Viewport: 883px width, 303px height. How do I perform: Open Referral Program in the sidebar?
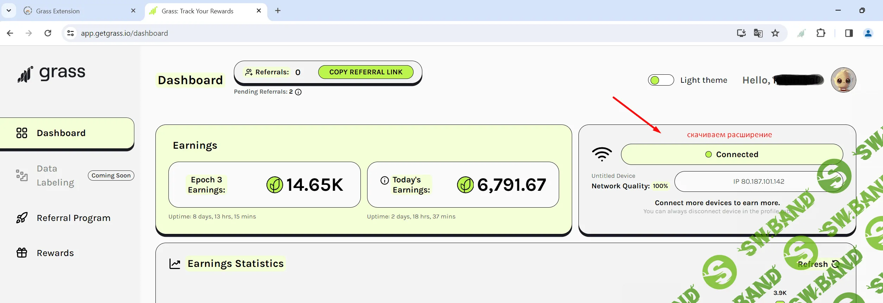coord(73,218)
